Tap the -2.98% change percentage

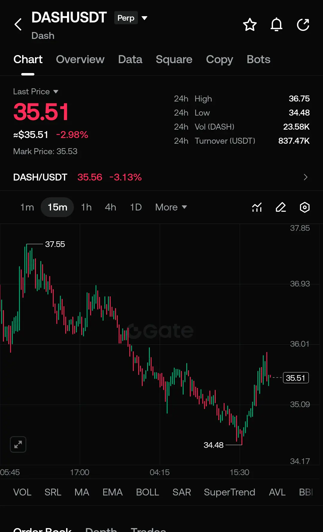click(72, 135)
